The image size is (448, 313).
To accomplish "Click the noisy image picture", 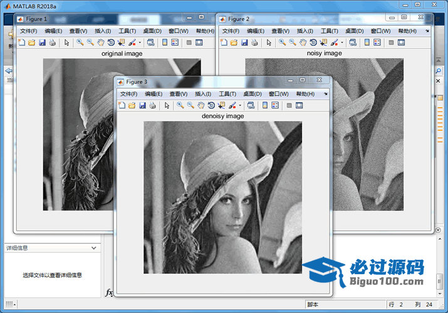I will 368,135.
